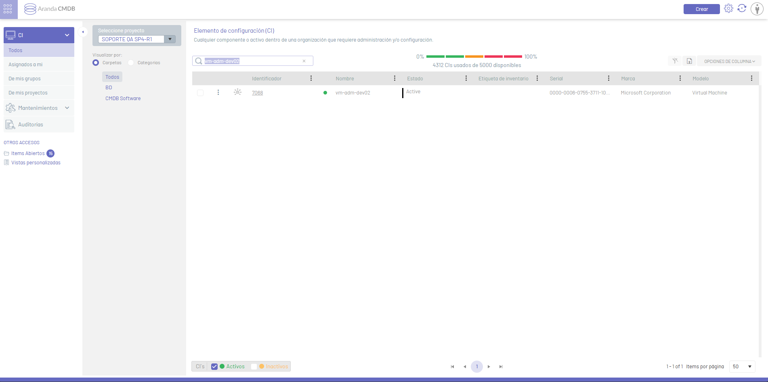Open the project dropdown SOPORTE QA SP4-R1
The height and width of the screenshot is (382, 768).
170,39
